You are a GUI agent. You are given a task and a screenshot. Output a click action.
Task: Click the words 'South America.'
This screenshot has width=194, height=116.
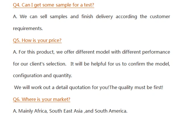(x=111, y=111)
